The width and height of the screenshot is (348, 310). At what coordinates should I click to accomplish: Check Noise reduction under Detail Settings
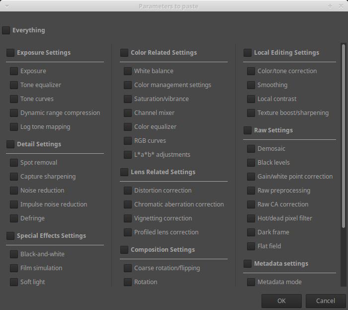tap(14, 191)
